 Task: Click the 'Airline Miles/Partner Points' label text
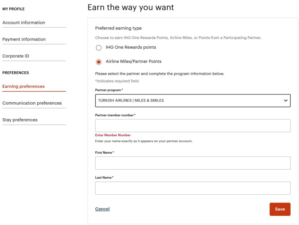click(x=133, y=61)
